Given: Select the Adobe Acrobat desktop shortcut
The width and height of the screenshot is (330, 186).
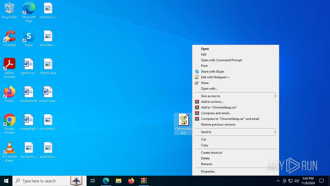Looking at the screenshot, I should pyautogui.click(x=10, y=68).
